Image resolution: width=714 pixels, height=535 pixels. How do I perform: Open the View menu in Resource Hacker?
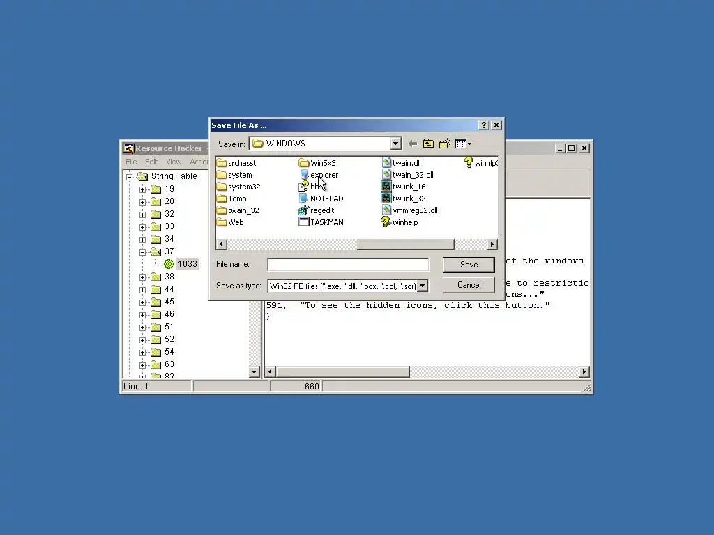click(174, 162)
